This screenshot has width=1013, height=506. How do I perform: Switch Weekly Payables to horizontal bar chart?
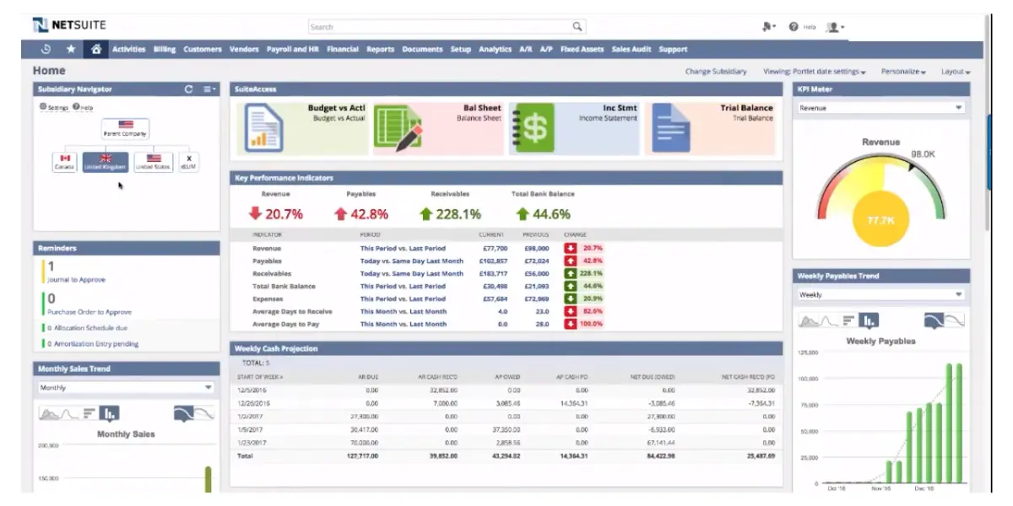[848, 320]
